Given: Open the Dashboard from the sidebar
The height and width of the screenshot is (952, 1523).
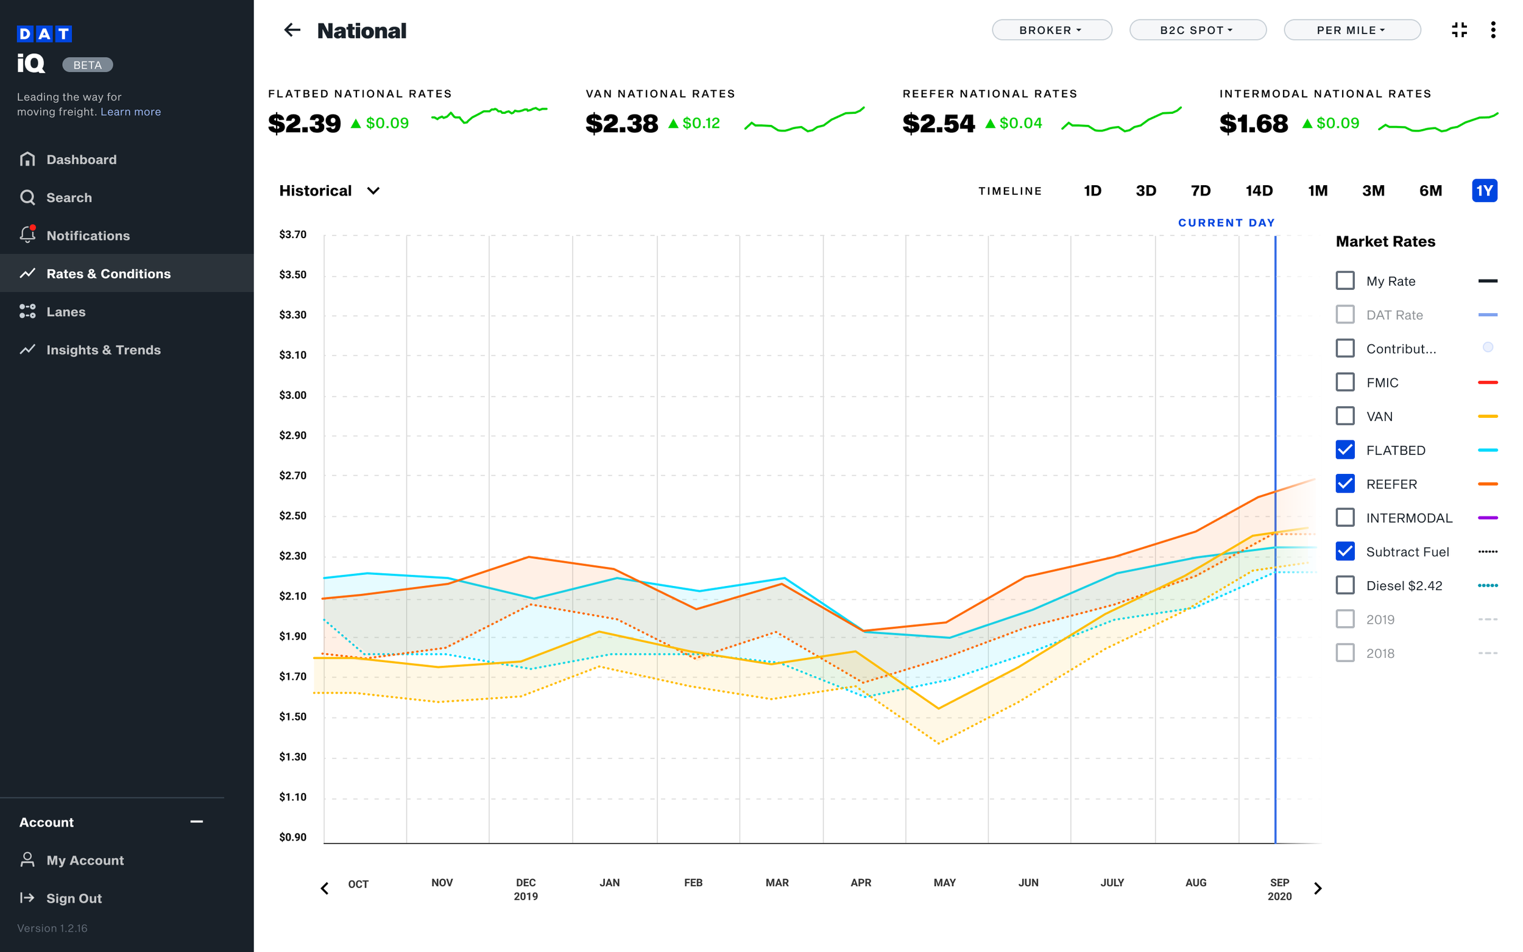Looking at the screenshot, I should 81,160.
